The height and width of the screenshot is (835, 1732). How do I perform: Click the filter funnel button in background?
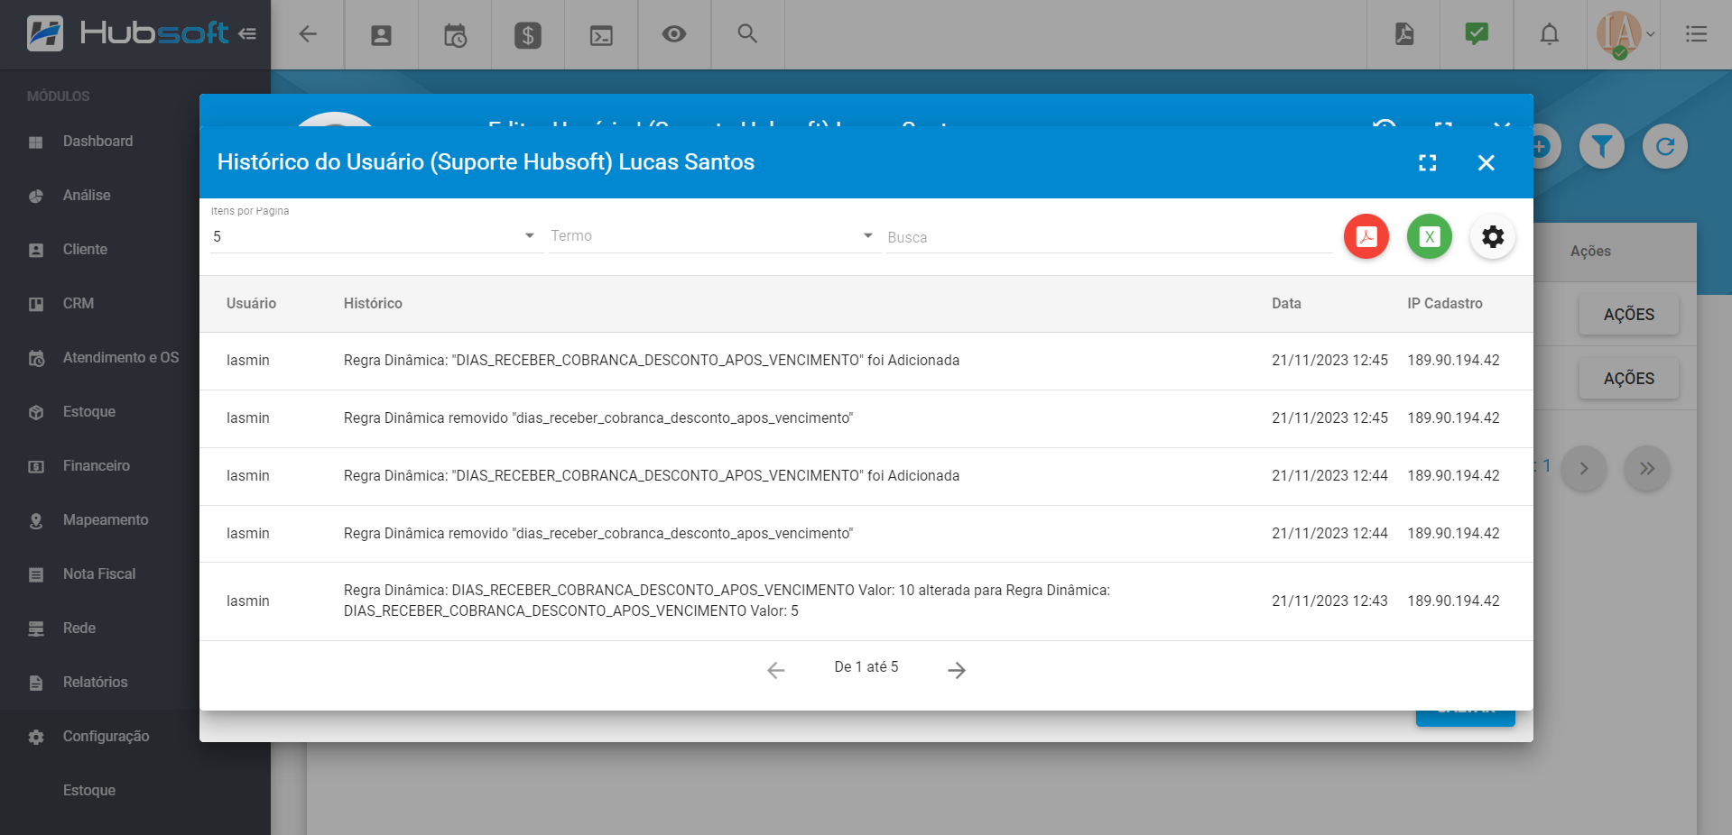coord(1602,146)
